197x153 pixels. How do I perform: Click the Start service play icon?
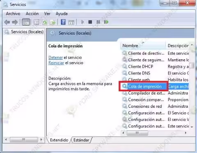tap(82, 22)
